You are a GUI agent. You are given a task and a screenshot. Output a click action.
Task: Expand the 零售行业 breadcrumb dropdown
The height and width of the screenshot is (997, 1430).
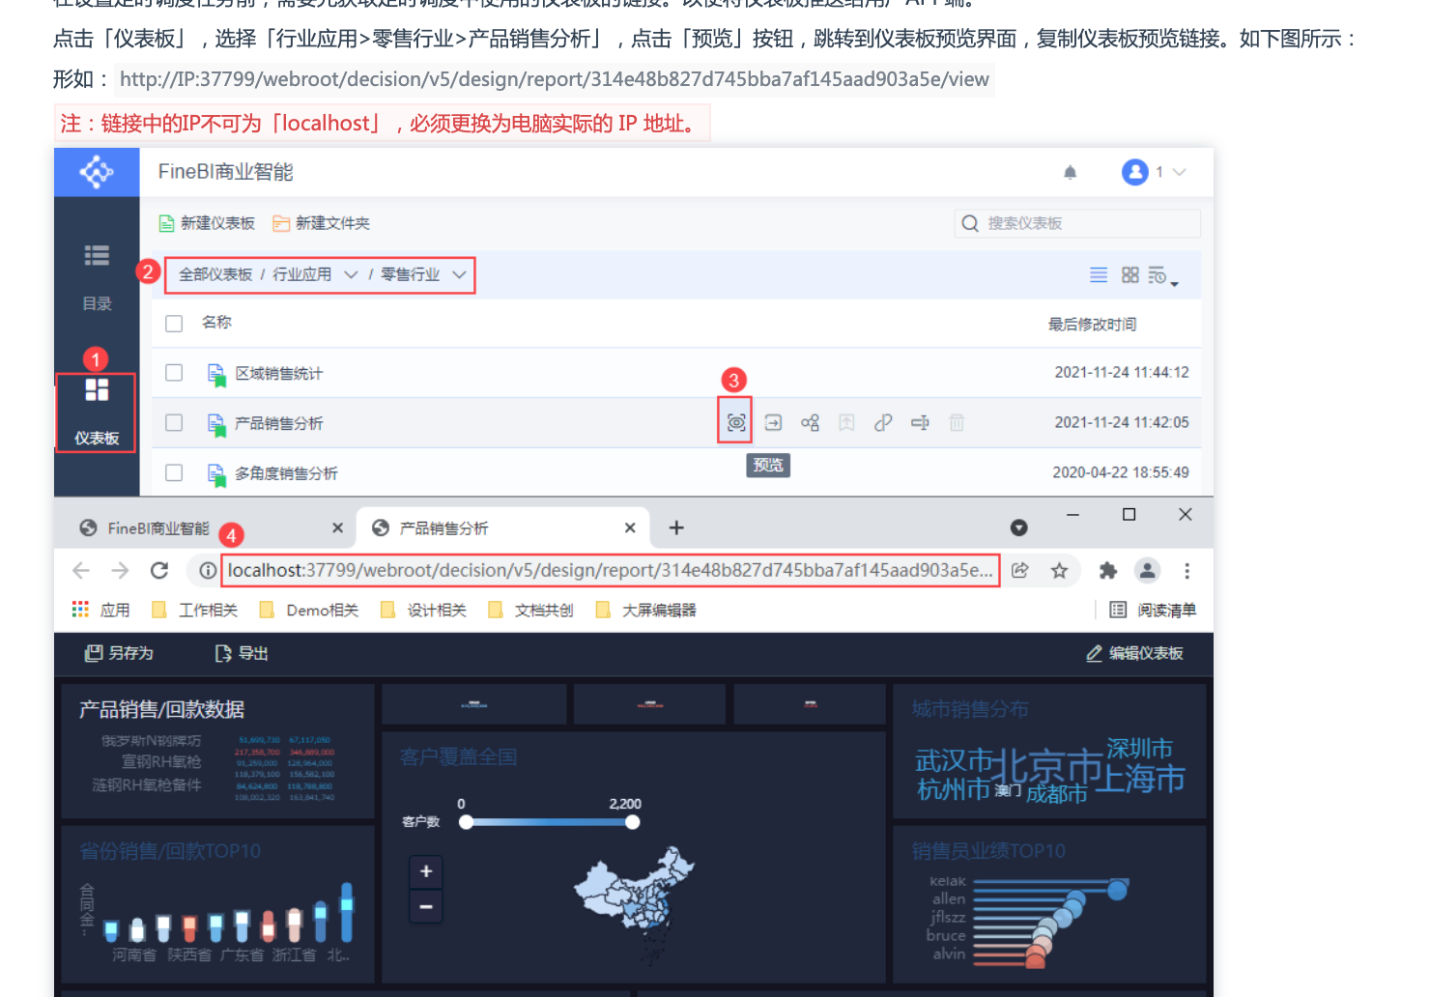point(459,274)
